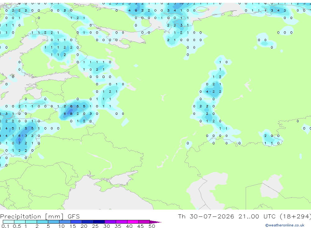This screenshot has height=228, width=311.
Task: Click legend scale label '35'
Action: [118, 226]
